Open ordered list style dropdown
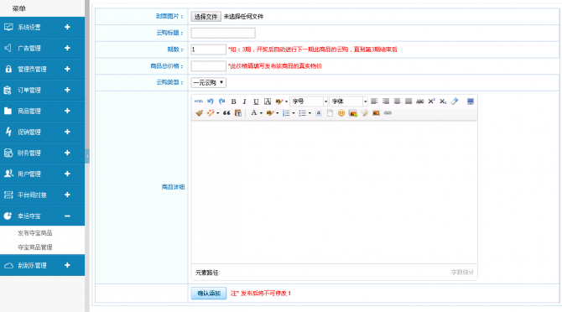562x312 pixels. tap(294, 113)
